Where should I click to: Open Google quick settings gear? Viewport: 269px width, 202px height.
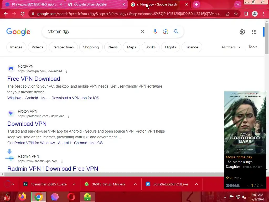click(242, 32)
